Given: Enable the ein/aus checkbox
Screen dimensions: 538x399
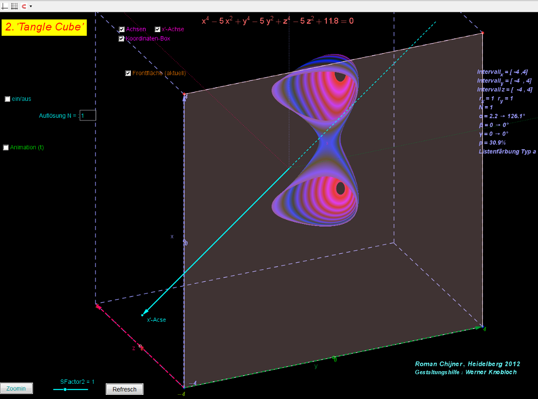Looking at the screenshot, I should pos(7,99).
